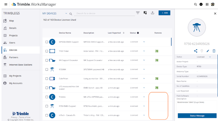Click the ADD device button
Screen dimensions: 218x121
[x=164, y=13]
